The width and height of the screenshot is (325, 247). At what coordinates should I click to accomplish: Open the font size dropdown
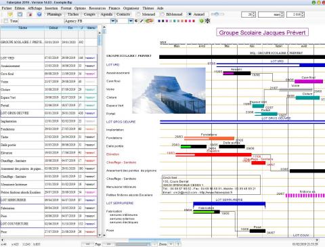point(131,21)
